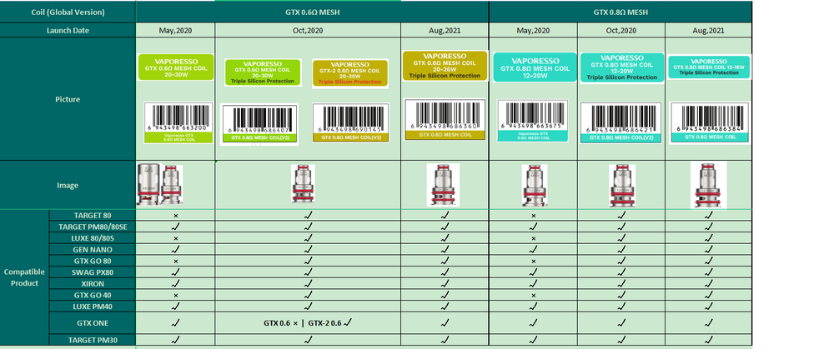This screenshot has width=834, height=349.
Task: Click the olive GTX 0.6Ω 20-26W coil label
Action: 442,66
